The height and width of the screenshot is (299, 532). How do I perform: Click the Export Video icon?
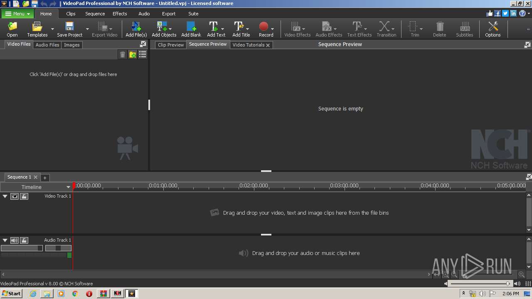(102, 27)
